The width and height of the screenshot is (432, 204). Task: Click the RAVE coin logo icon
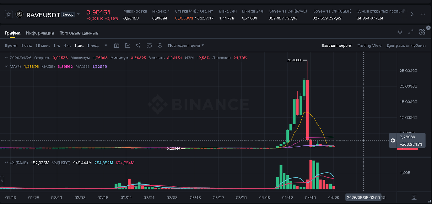click(20, 14)
